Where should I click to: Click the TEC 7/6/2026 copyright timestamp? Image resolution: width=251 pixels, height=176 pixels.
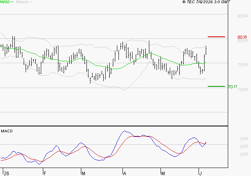(206, 2)
